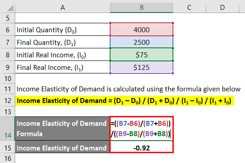Click the cell containing 2500
Viewport: 245px width, 163px height.
[x=142, y=42]
